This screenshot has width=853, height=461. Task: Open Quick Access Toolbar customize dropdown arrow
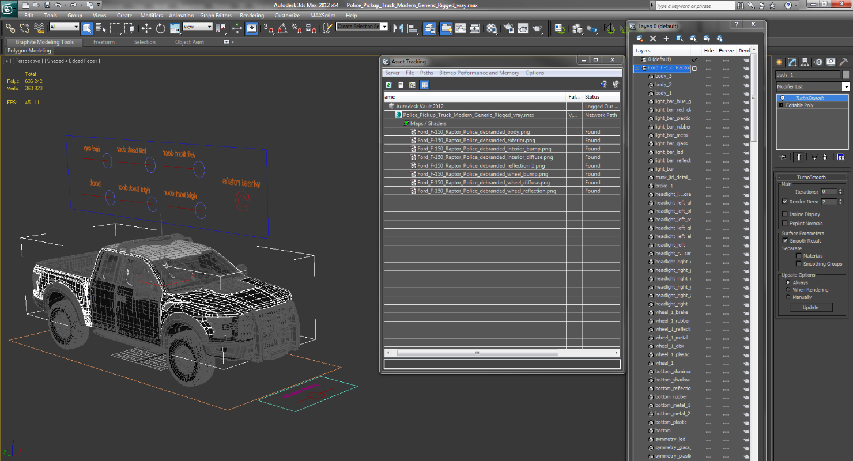click(99, 5)
